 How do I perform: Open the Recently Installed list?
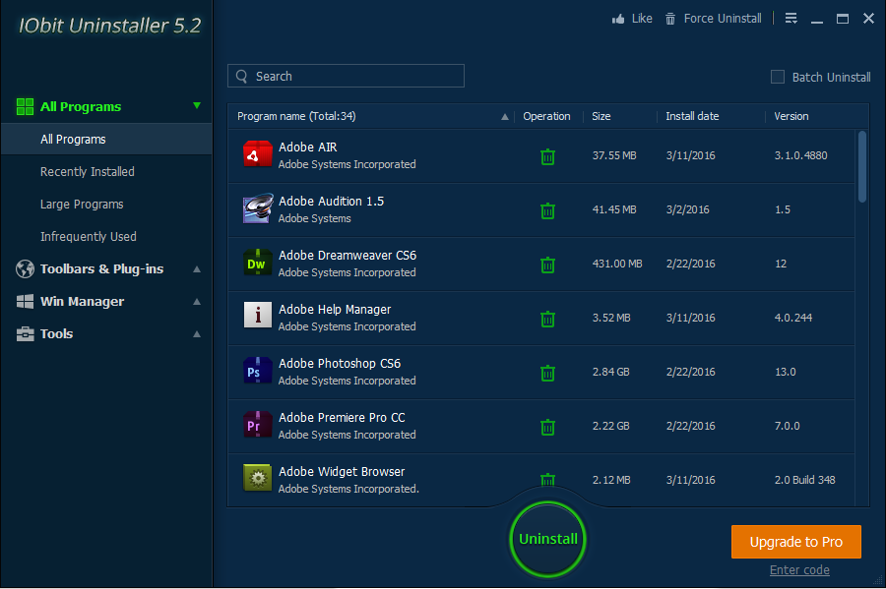(88, 172)
